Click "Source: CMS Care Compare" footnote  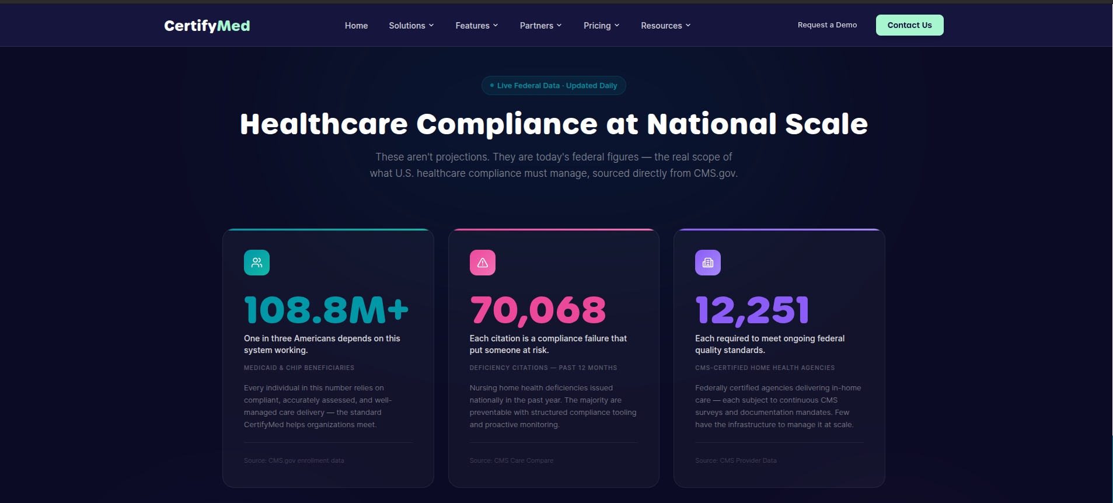click(511, 460)
